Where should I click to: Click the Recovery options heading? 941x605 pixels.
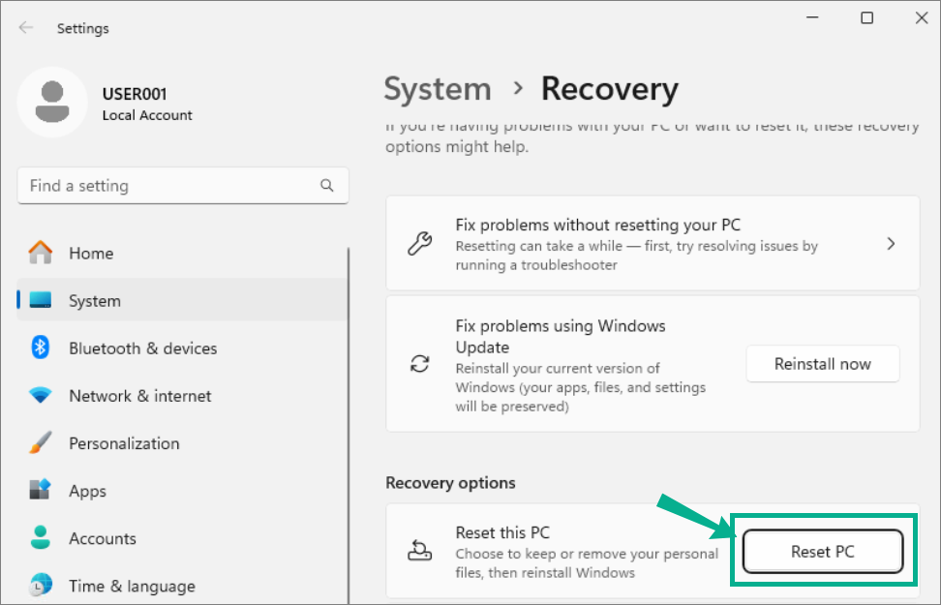(451, 483)
